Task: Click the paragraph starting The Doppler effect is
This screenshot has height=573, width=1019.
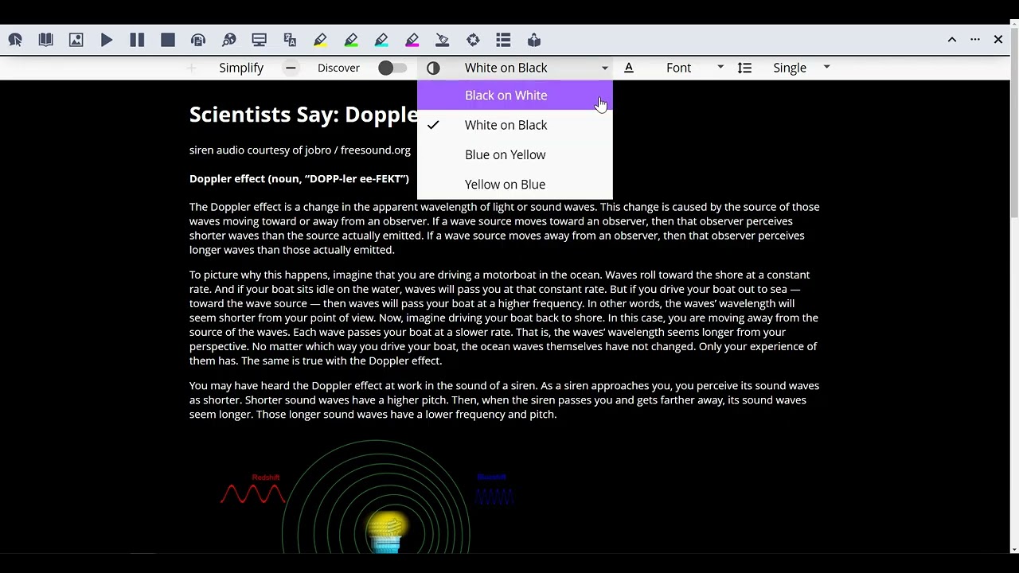Action: [x=505, y=228]
